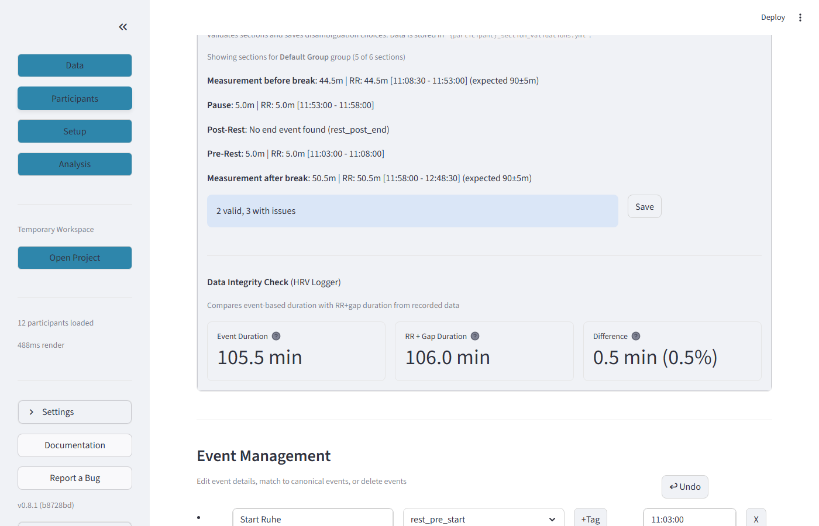Select the 'Measurement after break' section line

coord(369,178)
